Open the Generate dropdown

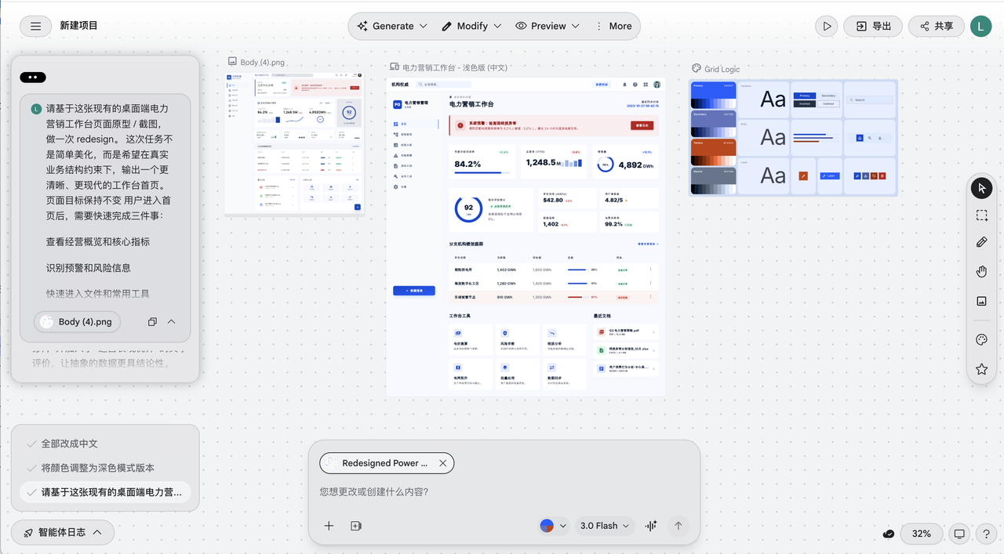392,26
